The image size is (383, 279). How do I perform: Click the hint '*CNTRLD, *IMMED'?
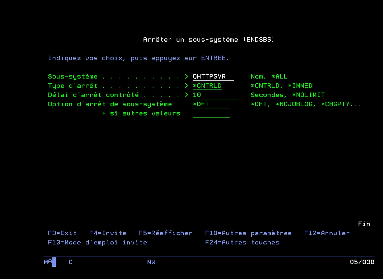pos(282,86)
